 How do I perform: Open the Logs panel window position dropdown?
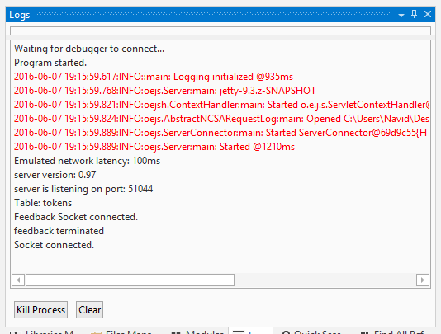[401, 15]
